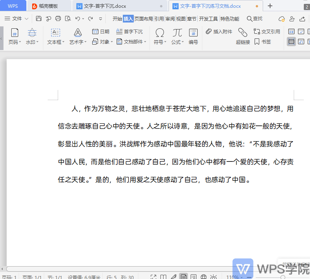Collapse the left side panel arrow
The height and width of the screenshot is (279, 310).
click(x=2, y=38)
